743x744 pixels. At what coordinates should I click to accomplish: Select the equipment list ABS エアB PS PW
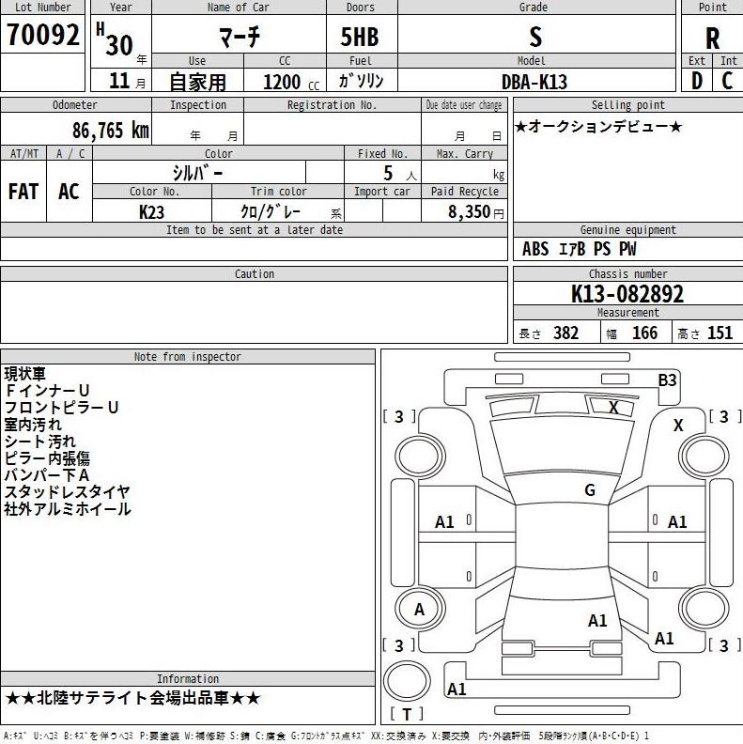click(x=579, y=249)
